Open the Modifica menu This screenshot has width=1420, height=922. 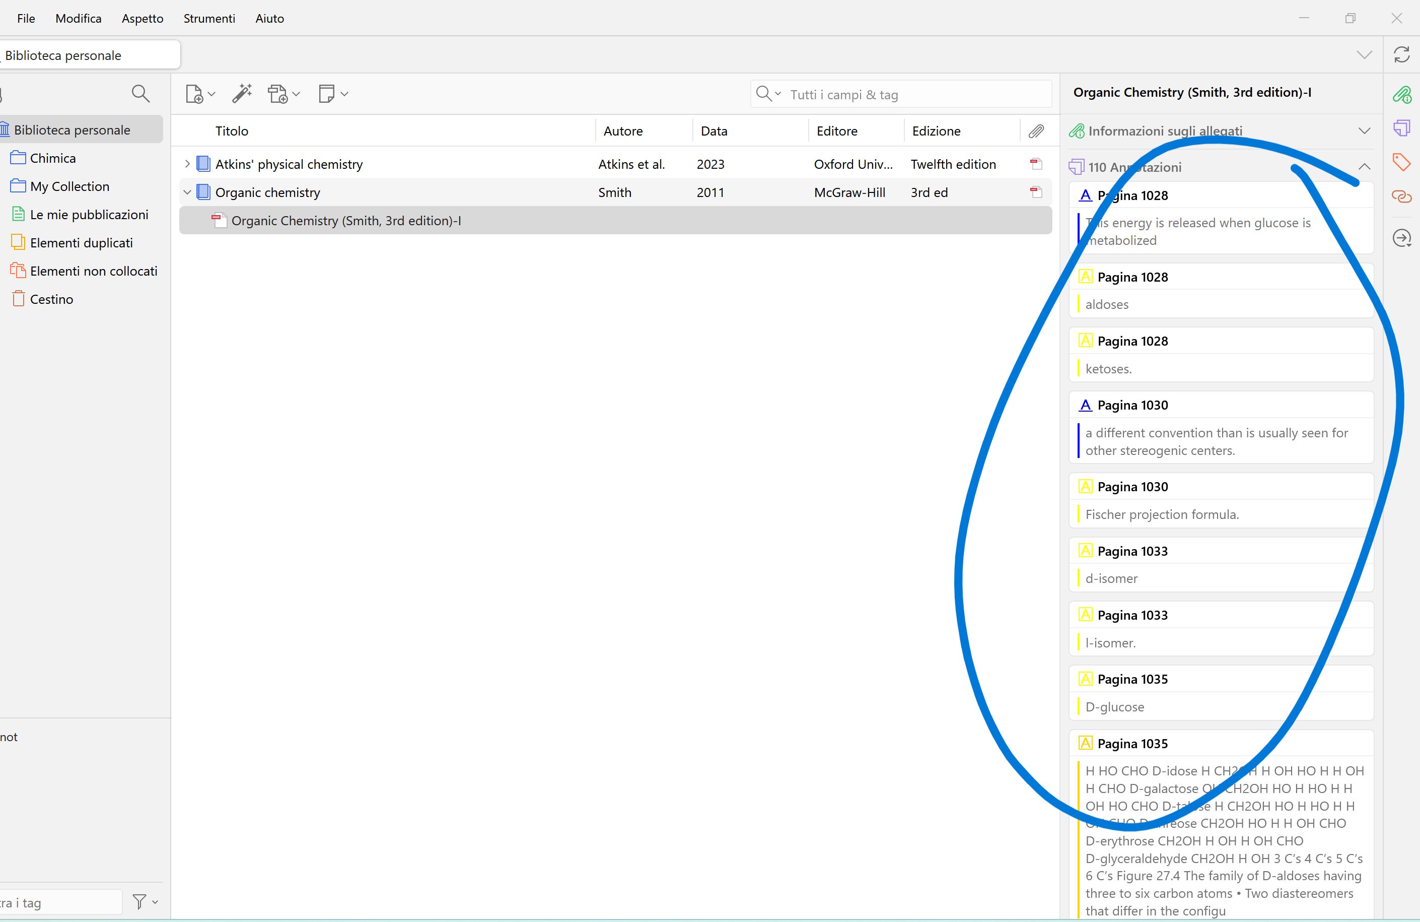(x=78, y=19)
